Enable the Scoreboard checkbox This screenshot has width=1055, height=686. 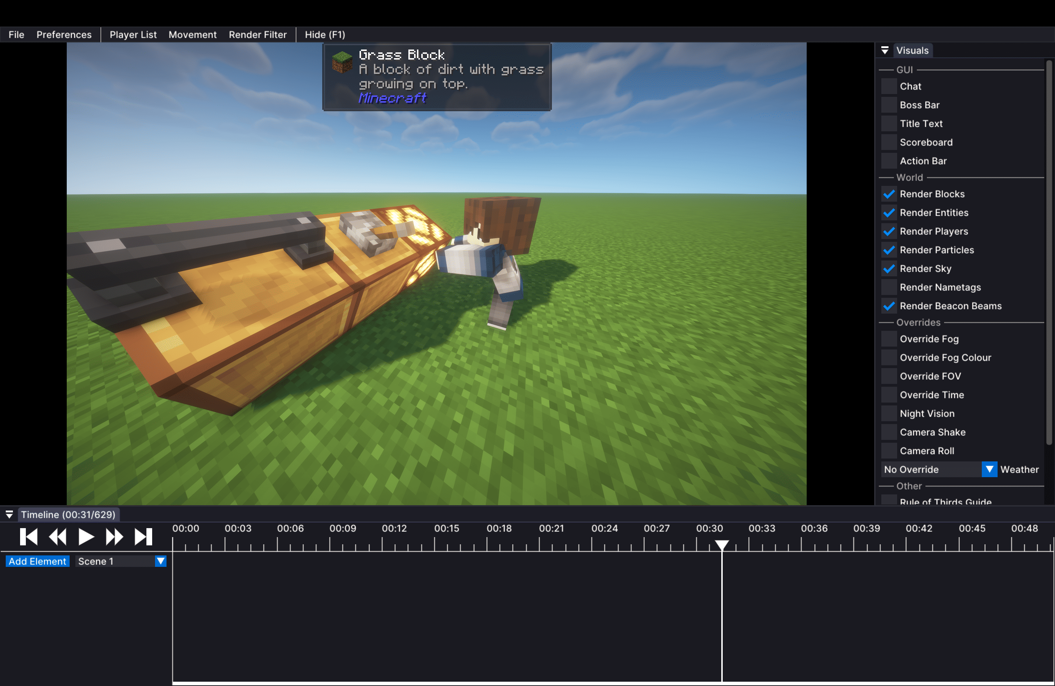pos(889,142)
